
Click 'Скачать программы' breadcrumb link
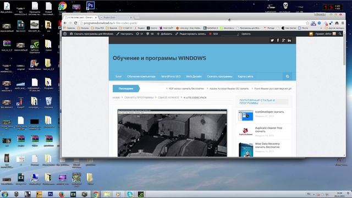[x=139, y=98]
